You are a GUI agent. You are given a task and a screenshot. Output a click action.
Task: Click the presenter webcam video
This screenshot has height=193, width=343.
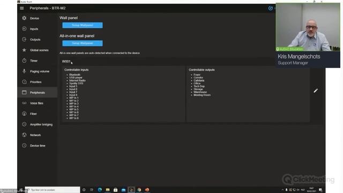pyautogui.click(x=308, y=27)
